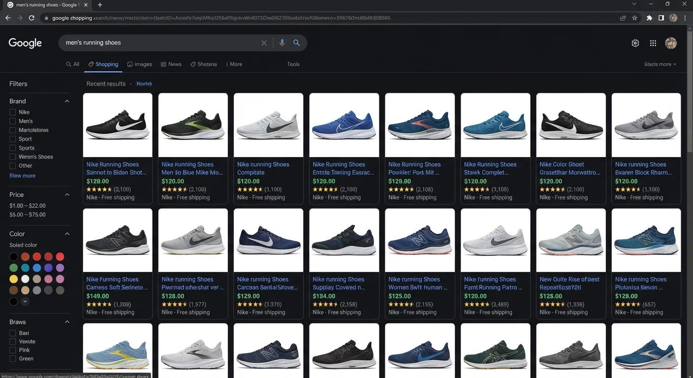The height and width of the screenshot is (378, 693).
Task: Collapse the Braws filter section
Action: tap(67, 322)
